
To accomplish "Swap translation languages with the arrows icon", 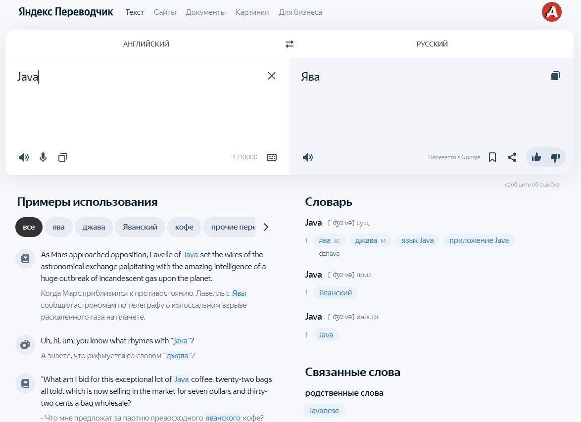I will click(x=290, y=44).
